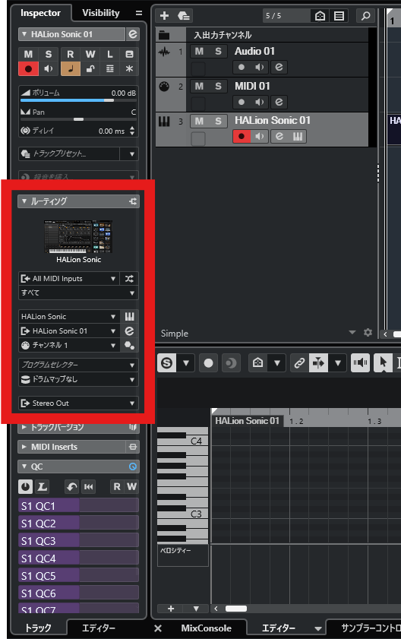The height and width of the screenshot is (639, 401).
Task: Open プログラムセレクター dropdown
Action: point(78,365)
